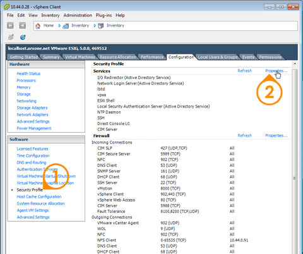Open Advanced Settings under Hardware

33,121
